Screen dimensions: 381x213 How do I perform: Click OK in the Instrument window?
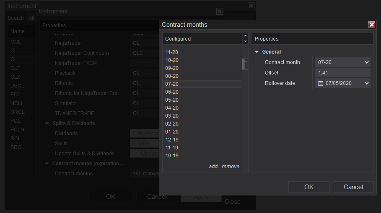(x=111, y=197)
